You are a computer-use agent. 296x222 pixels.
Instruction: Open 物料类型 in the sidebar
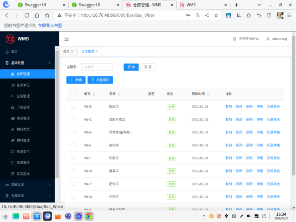(27, 129)
